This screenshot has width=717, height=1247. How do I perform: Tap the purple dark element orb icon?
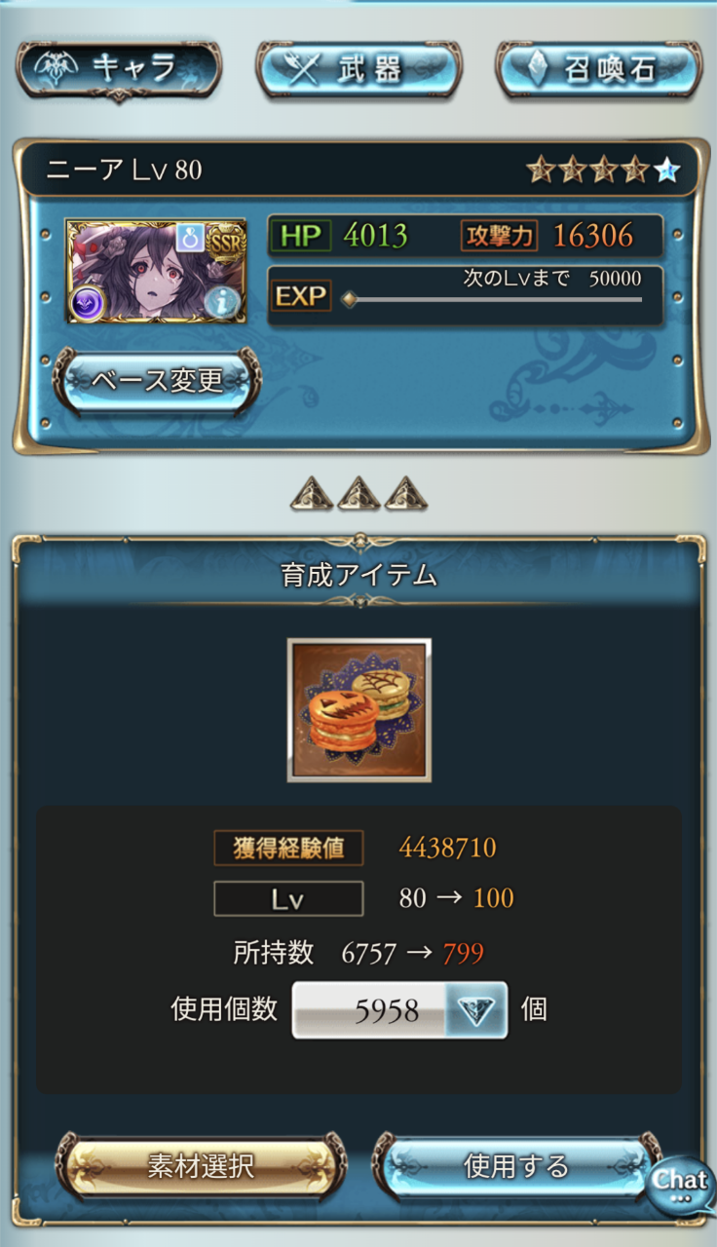(87, 302)
